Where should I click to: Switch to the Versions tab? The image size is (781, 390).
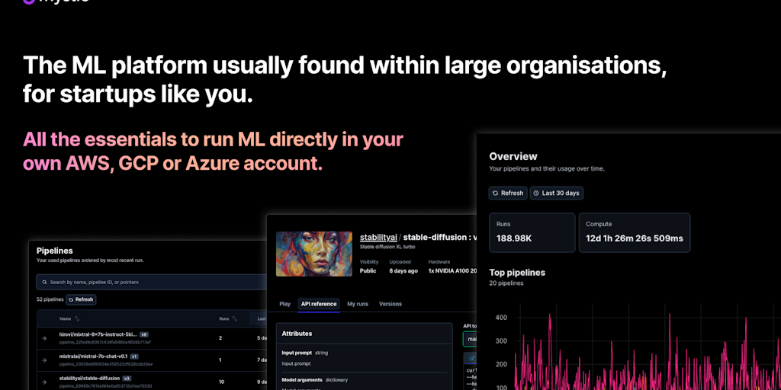tap(390, 304)
